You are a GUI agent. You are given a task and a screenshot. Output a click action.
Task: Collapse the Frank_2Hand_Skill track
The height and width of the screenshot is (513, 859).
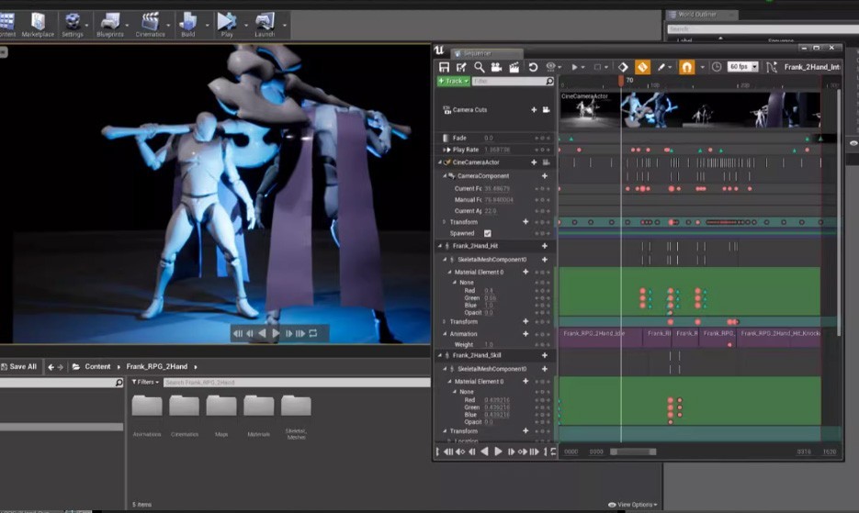tap(440, 355)
